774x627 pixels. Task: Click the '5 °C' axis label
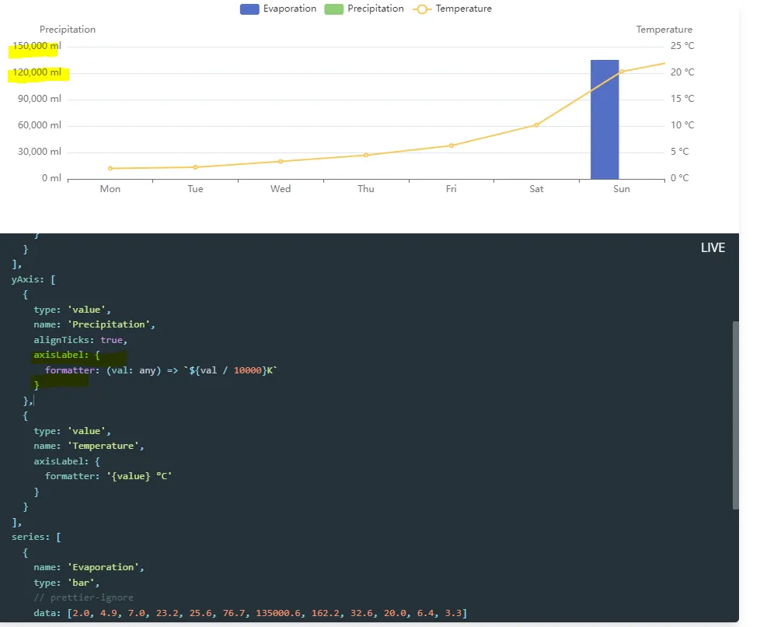click(680, 152)
